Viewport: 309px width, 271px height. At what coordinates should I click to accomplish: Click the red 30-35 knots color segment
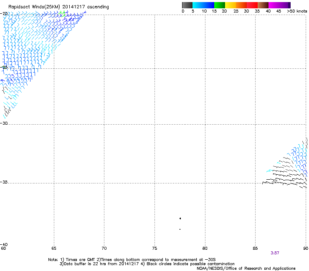[252, 5]
